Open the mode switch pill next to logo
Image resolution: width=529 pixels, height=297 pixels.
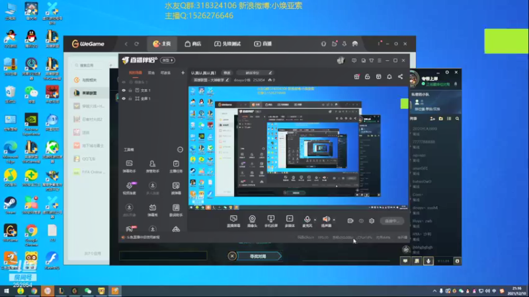[168, 60]
